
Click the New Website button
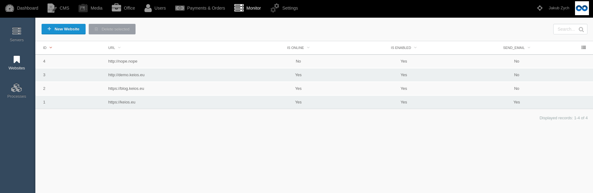pyautogui.click(x=64, y=29)
